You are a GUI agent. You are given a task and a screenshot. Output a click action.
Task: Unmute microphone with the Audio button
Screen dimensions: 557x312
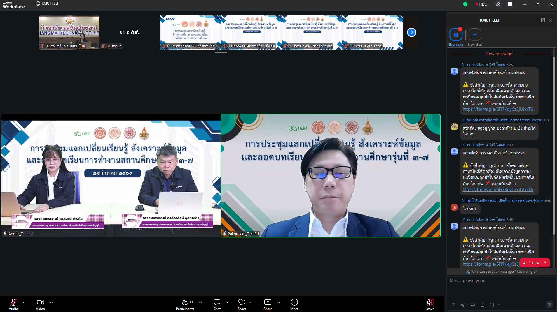[13, 304]
